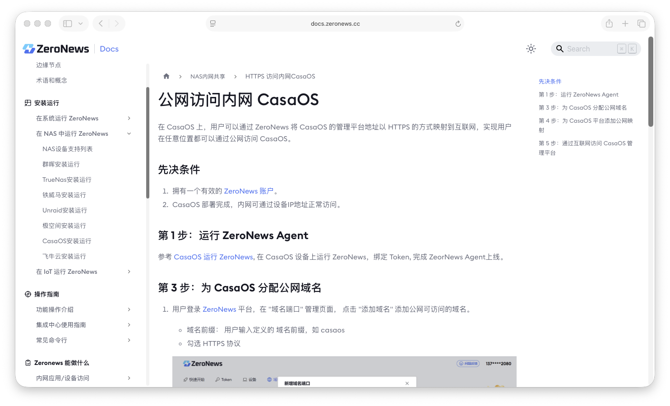
Task: Open a new tab with the plus icon
Action: point(625,23)
